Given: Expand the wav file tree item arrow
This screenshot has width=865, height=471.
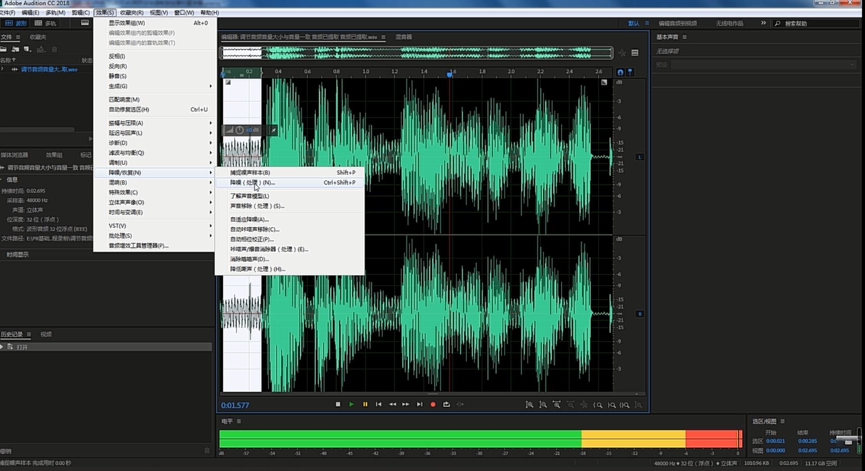Looking at the screenshot, I should pyautogui.click(x=3, y=69).
